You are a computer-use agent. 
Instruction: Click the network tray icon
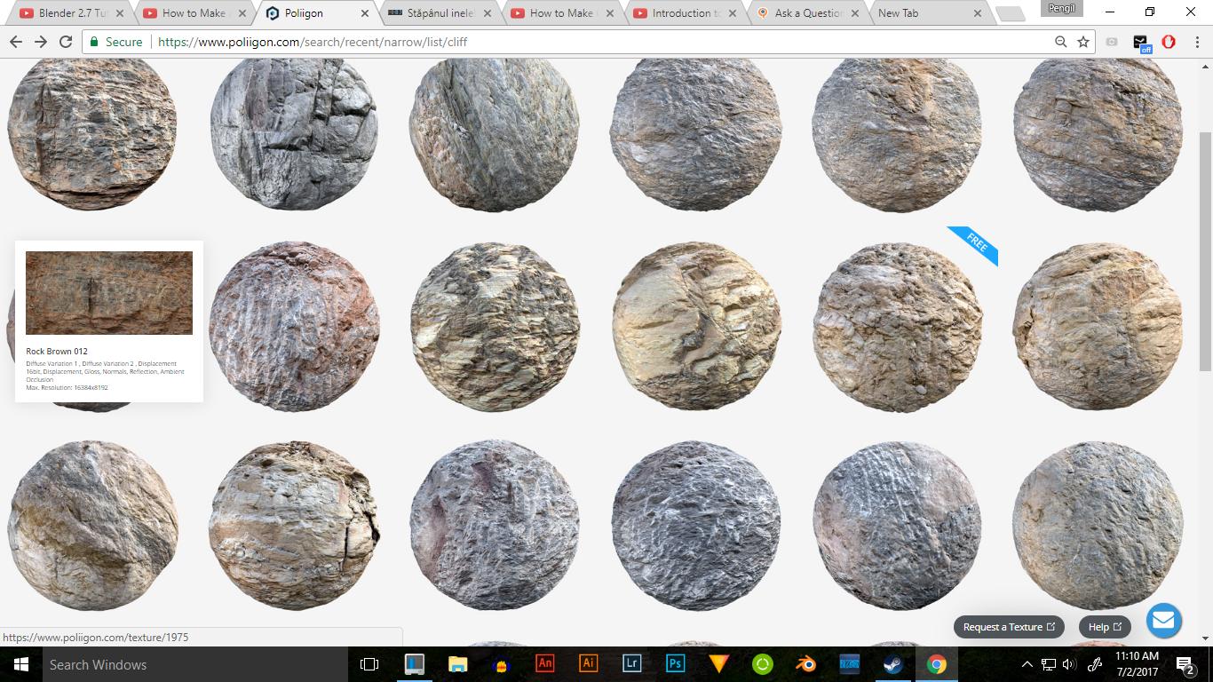(x=1049, y=664)
